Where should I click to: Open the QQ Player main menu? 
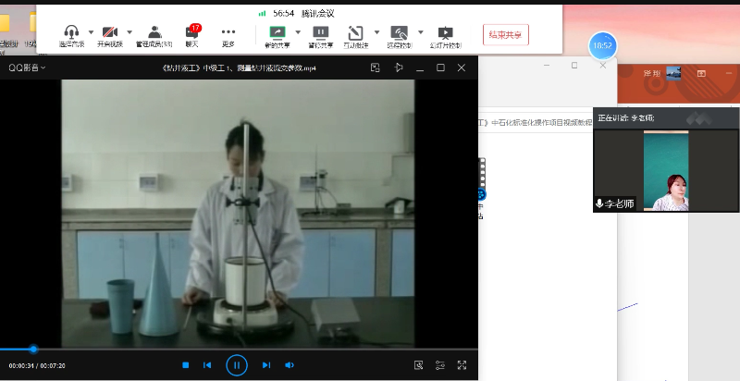[28, 68]
